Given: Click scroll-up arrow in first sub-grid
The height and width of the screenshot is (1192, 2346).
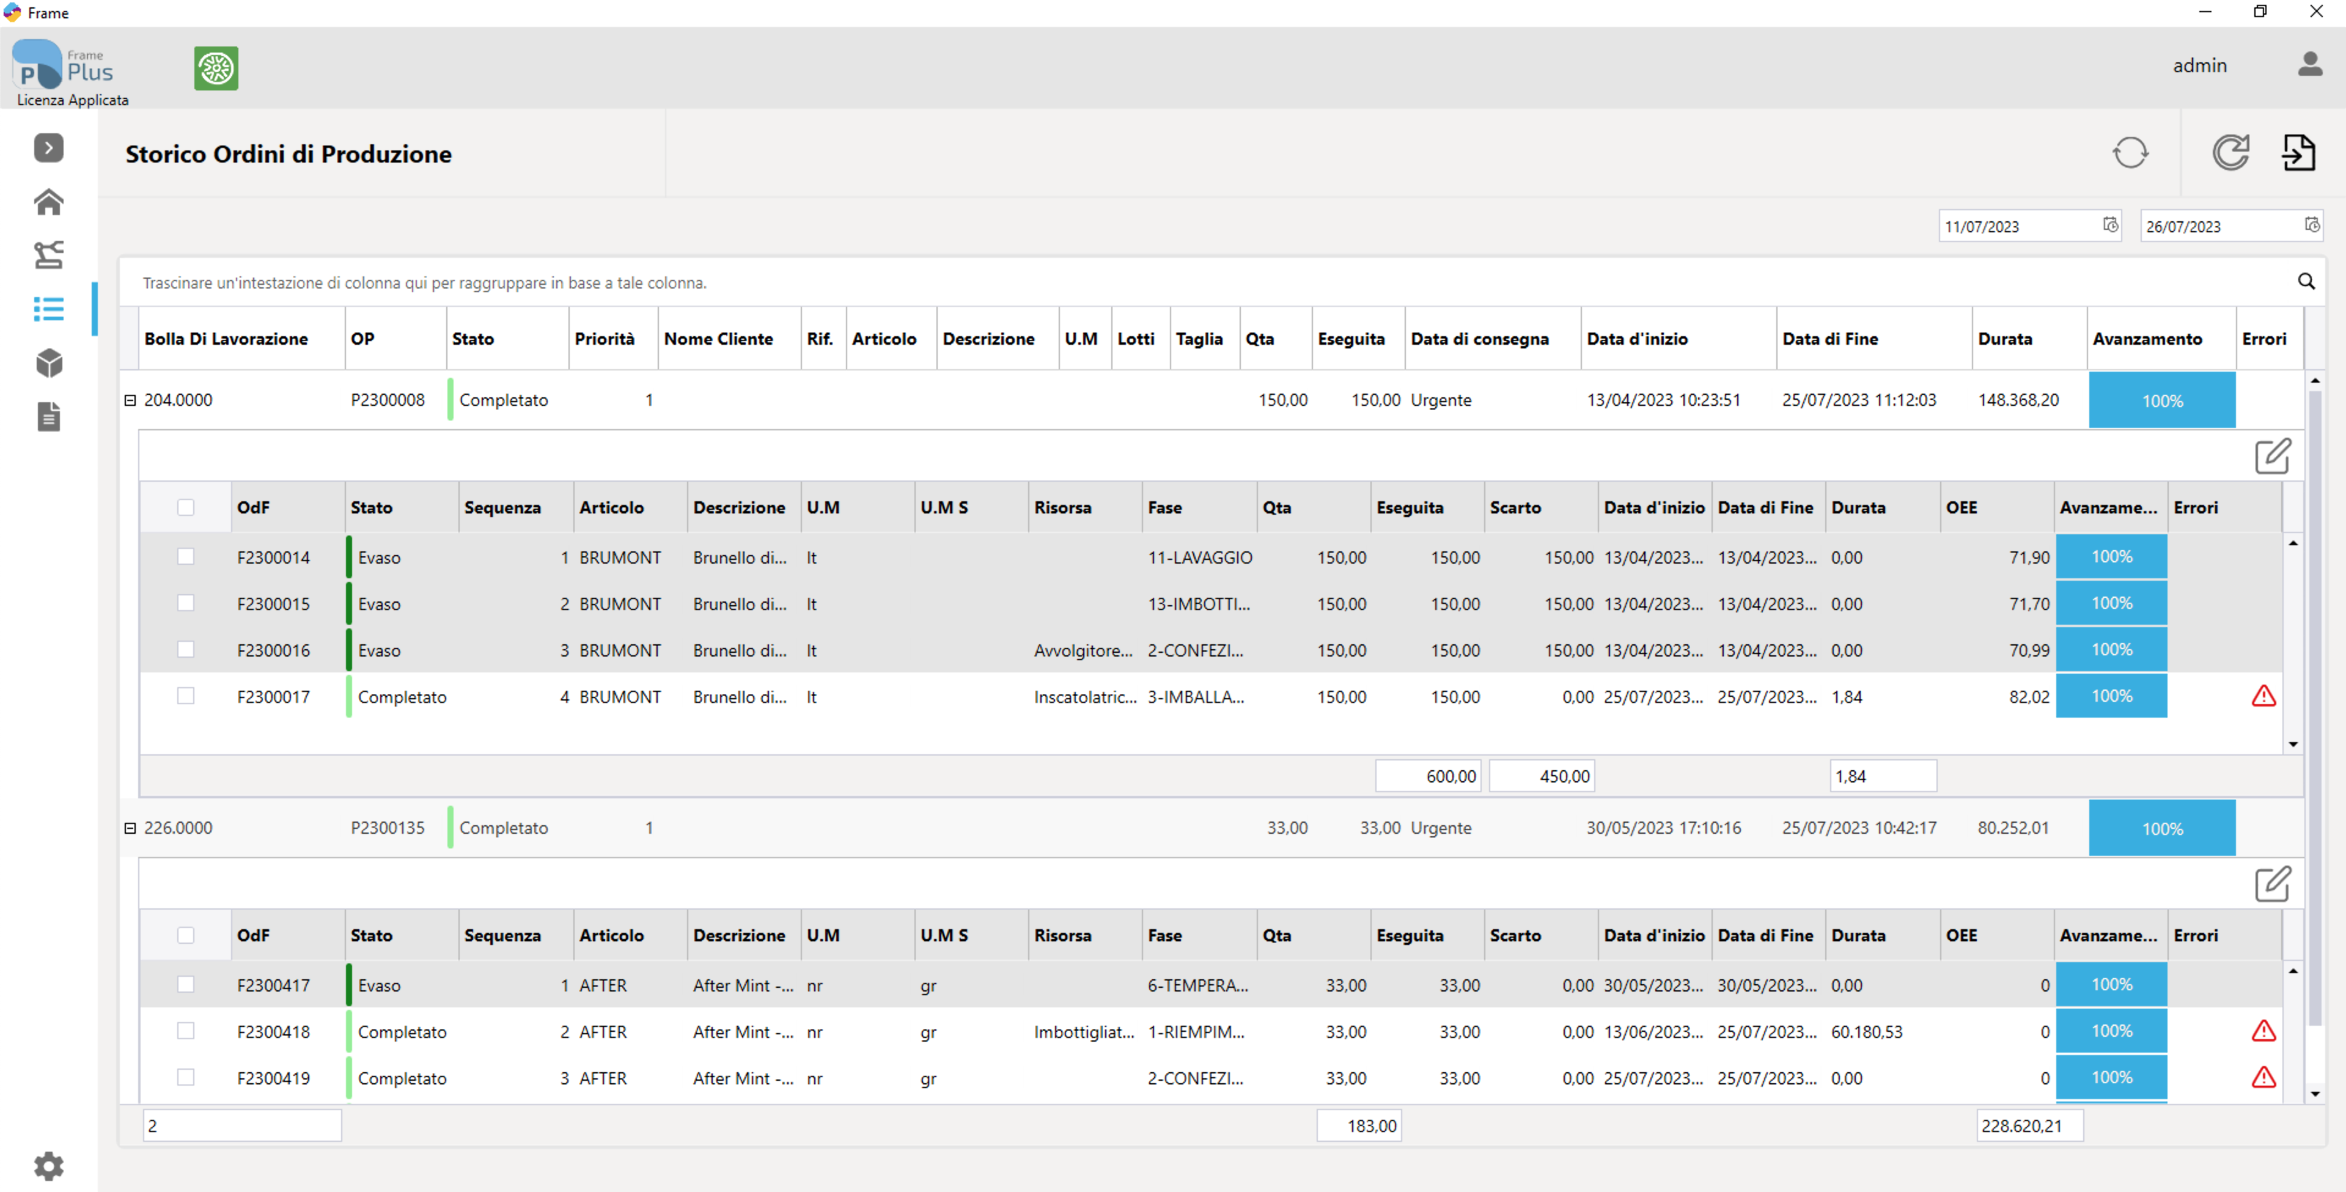Looking at the screenshot, I should [2292, 543].
